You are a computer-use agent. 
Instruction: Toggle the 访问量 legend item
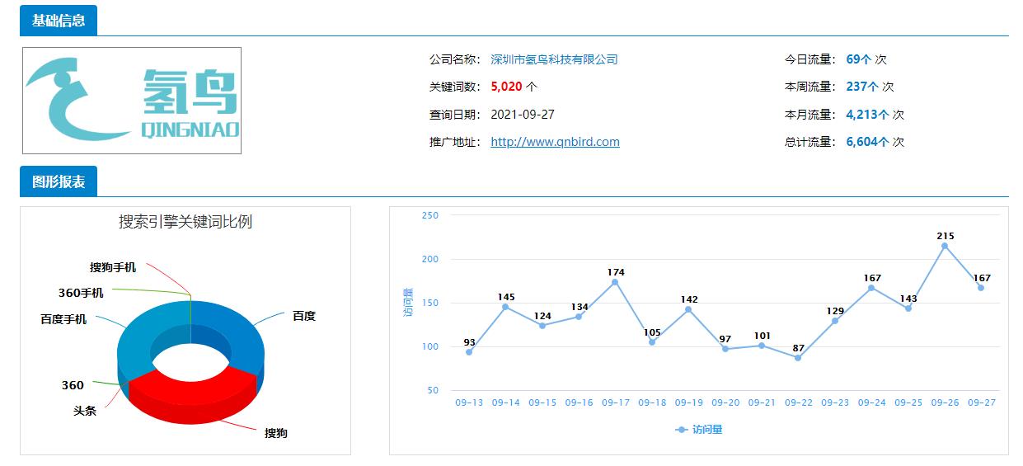[698, 430]
